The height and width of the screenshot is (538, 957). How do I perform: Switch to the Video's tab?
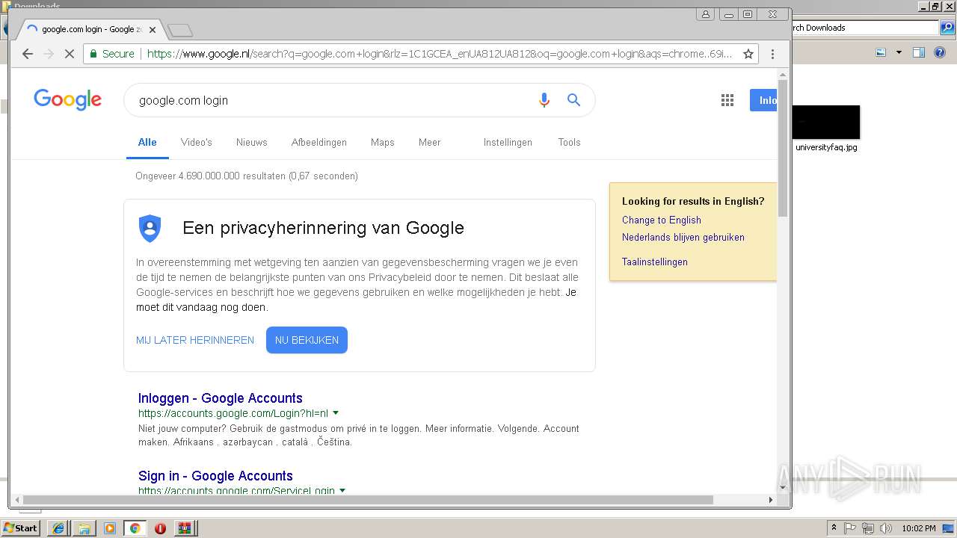(x=197, y=142)
